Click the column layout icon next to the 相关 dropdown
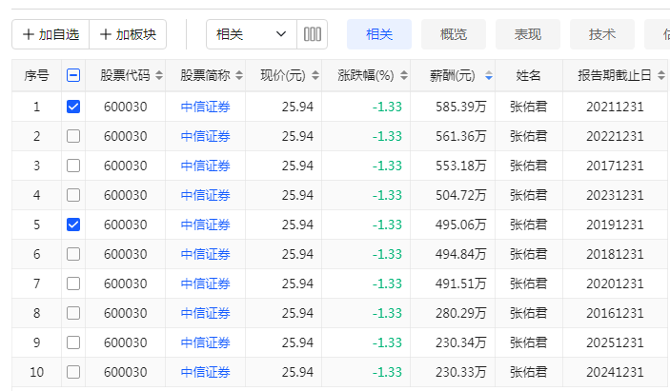670x391 pixels. [313, 34]
